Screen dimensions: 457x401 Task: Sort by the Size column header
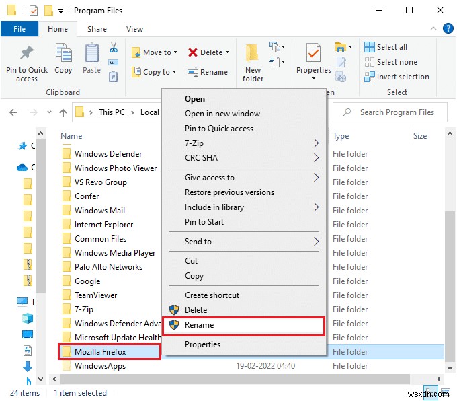click(x=419, y=136)
